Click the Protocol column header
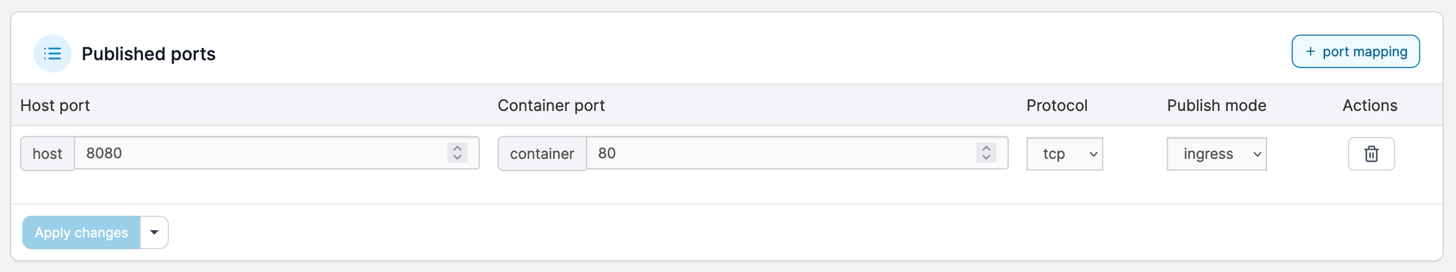Image resolution: width=1456 pixels, height=272 pixels. [1057, 105]
